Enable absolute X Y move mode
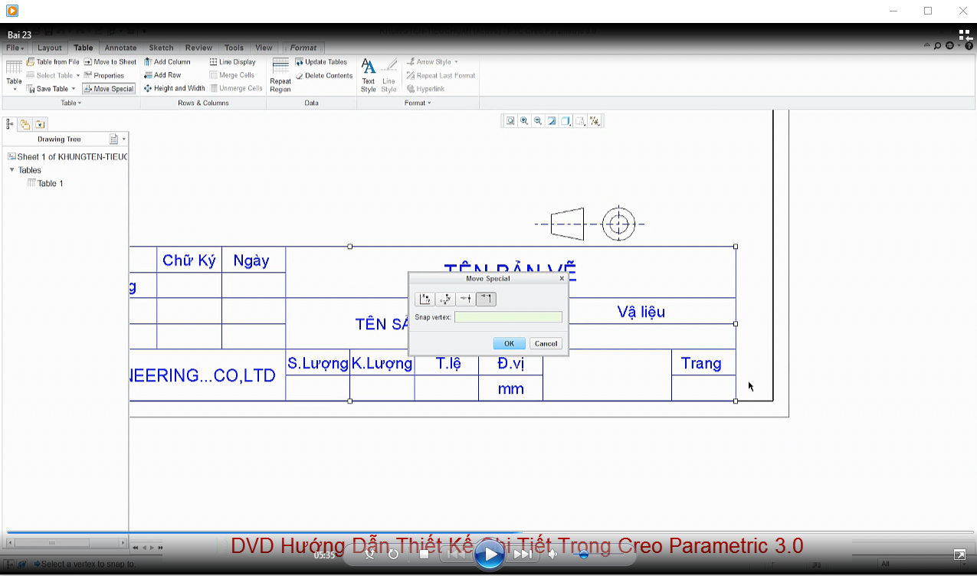The image size is (977, 576). pos(424,299)
